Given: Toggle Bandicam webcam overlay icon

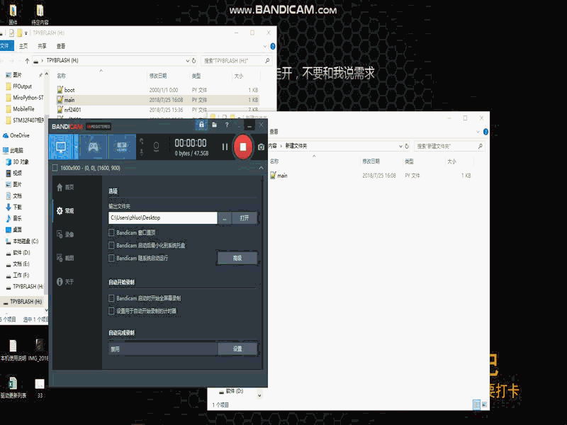Looking at the screenshot, I should click(156, 147).
